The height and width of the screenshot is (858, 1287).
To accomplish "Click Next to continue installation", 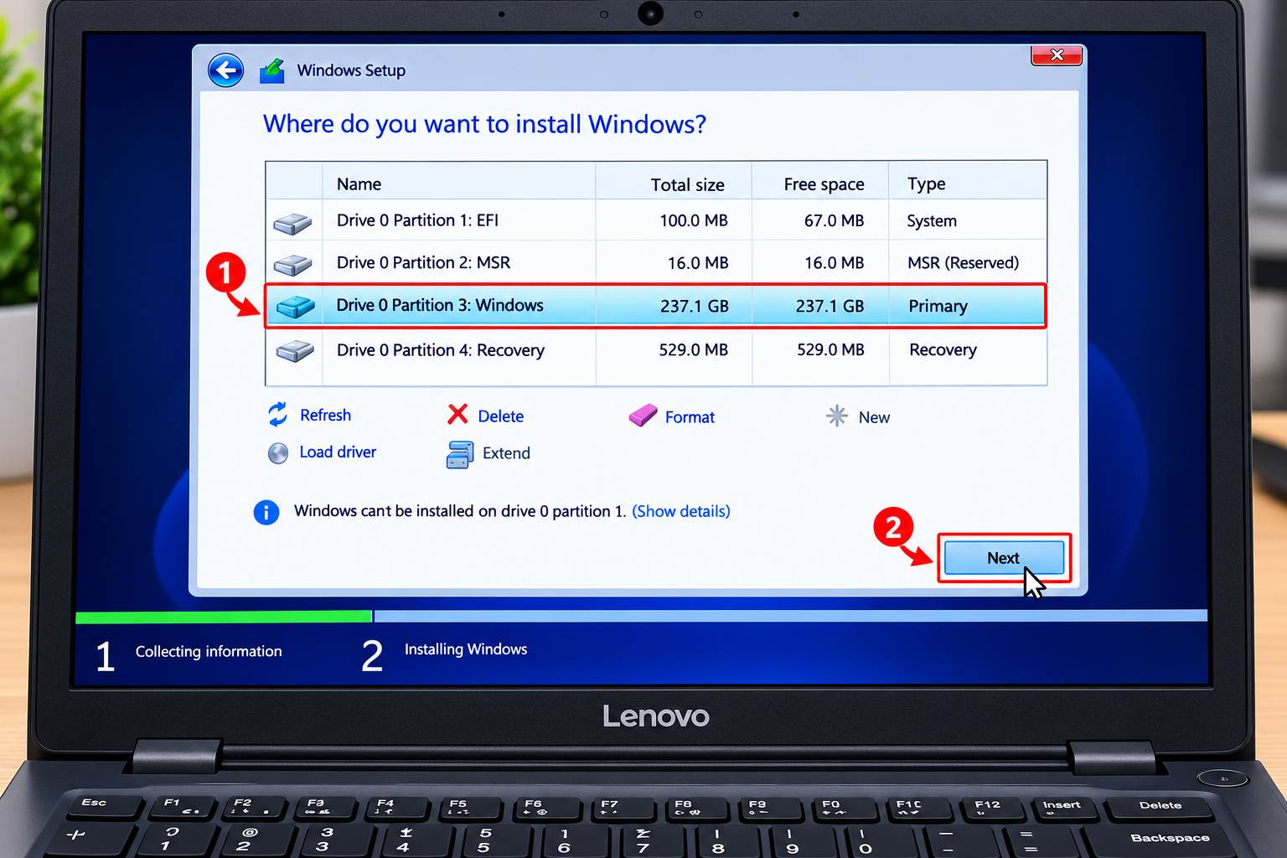I will pyautogui.click(x=1004, y=558).
